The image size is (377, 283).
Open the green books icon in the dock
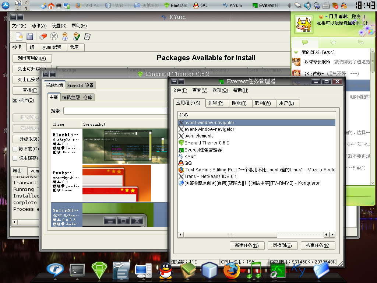click(188, 270)
